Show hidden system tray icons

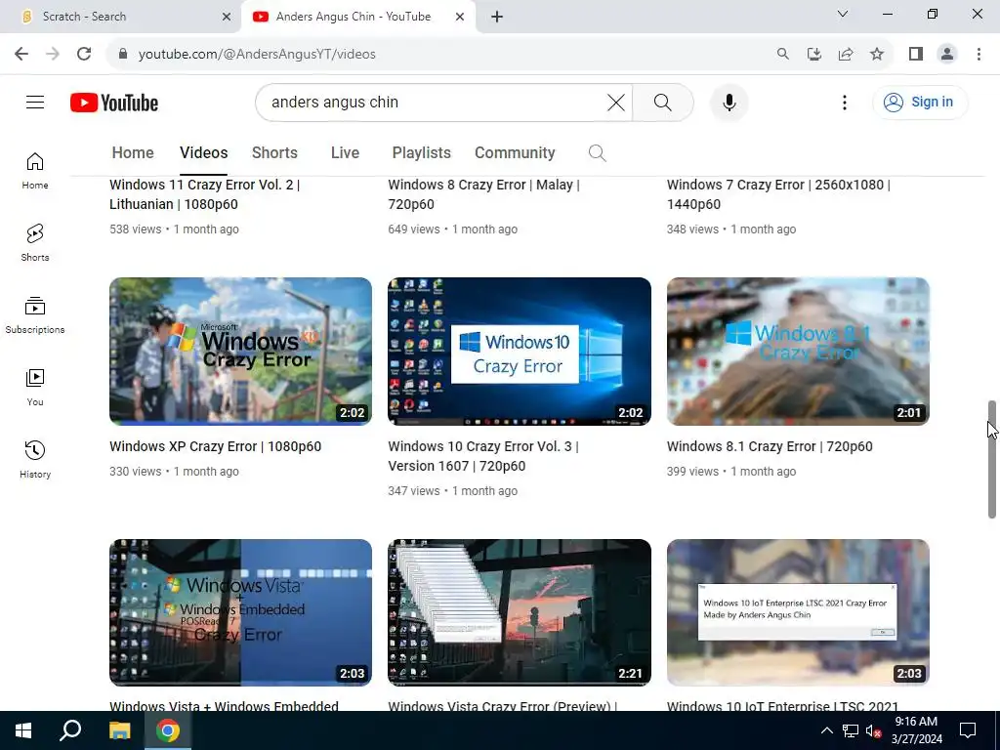tap(826, 730)
